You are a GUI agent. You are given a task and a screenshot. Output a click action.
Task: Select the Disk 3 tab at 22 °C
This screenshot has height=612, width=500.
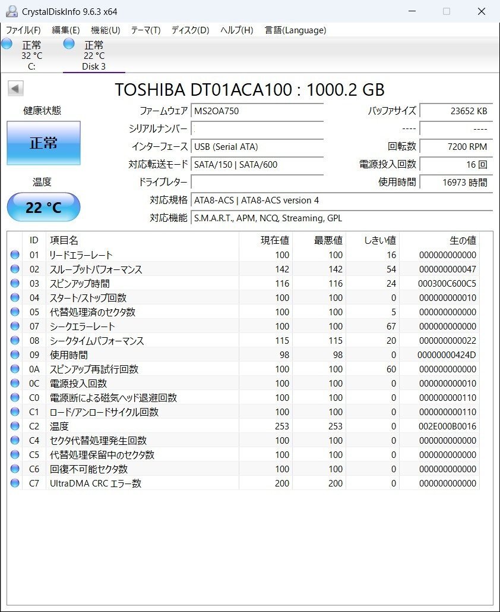click(x=94, y=55)
